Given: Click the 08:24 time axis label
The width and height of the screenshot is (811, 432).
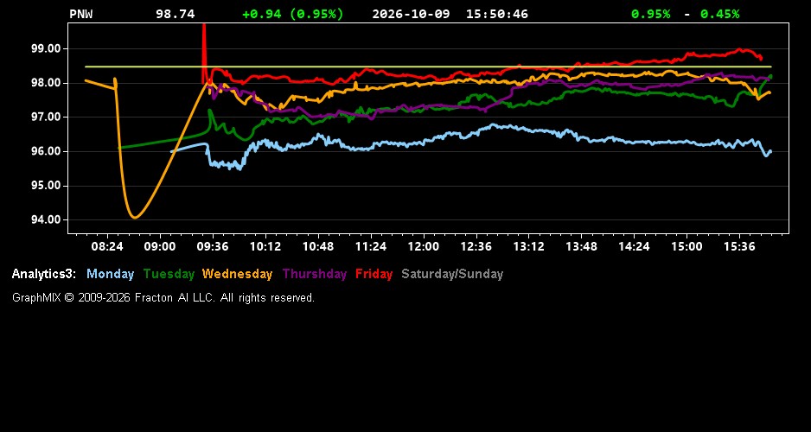Looking at the screenshot, I should pos(107,246).
